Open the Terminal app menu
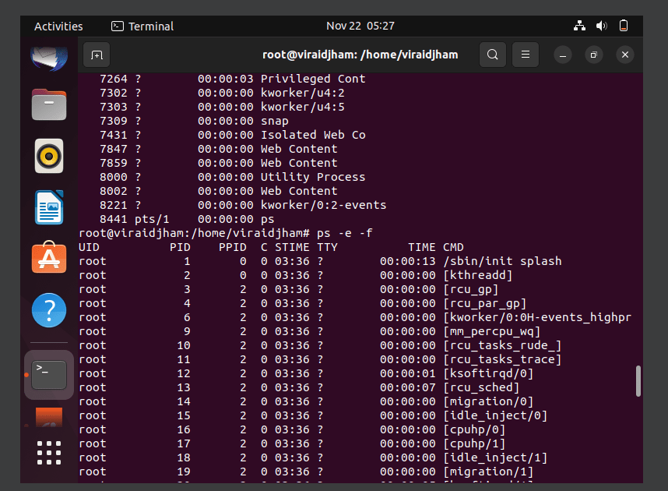668x491 pixels. pos(142,26)
